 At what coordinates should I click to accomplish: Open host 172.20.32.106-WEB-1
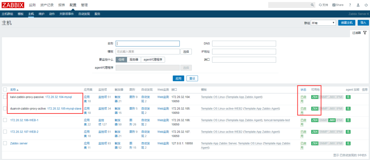24,120
